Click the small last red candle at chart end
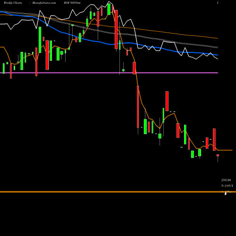This screenshot has height=236, width=236. (218, 155)
